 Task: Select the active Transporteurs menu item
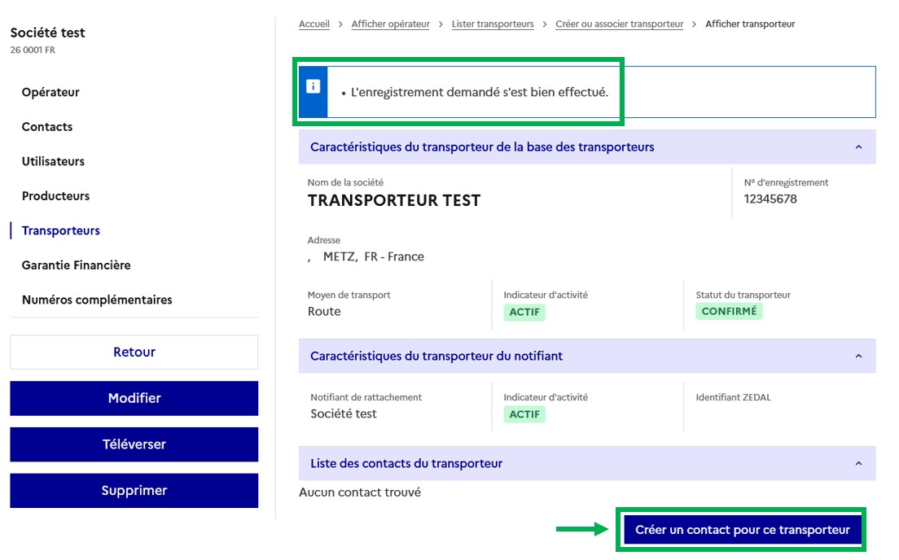[x=61, y=230]
